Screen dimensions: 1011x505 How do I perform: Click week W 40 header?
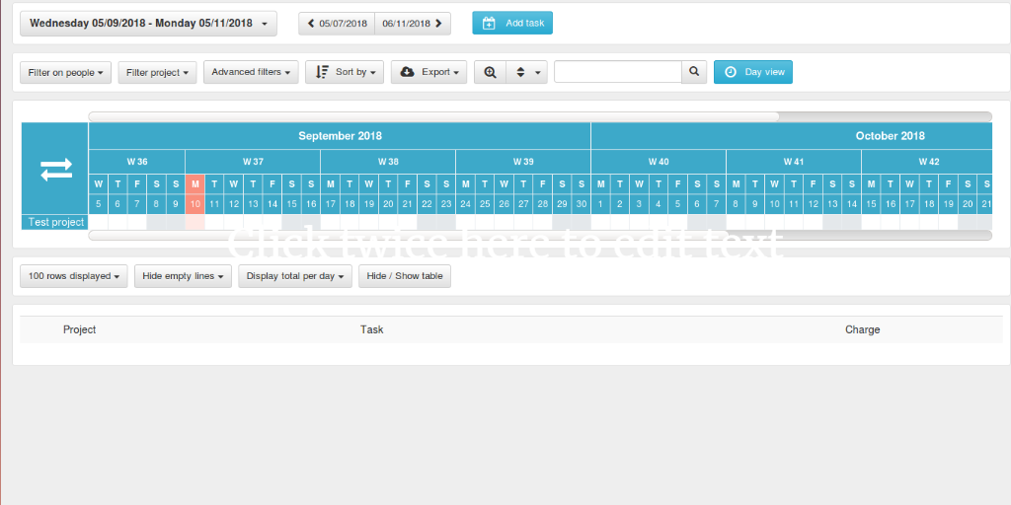pyautogui.click(x=659, y=162)
